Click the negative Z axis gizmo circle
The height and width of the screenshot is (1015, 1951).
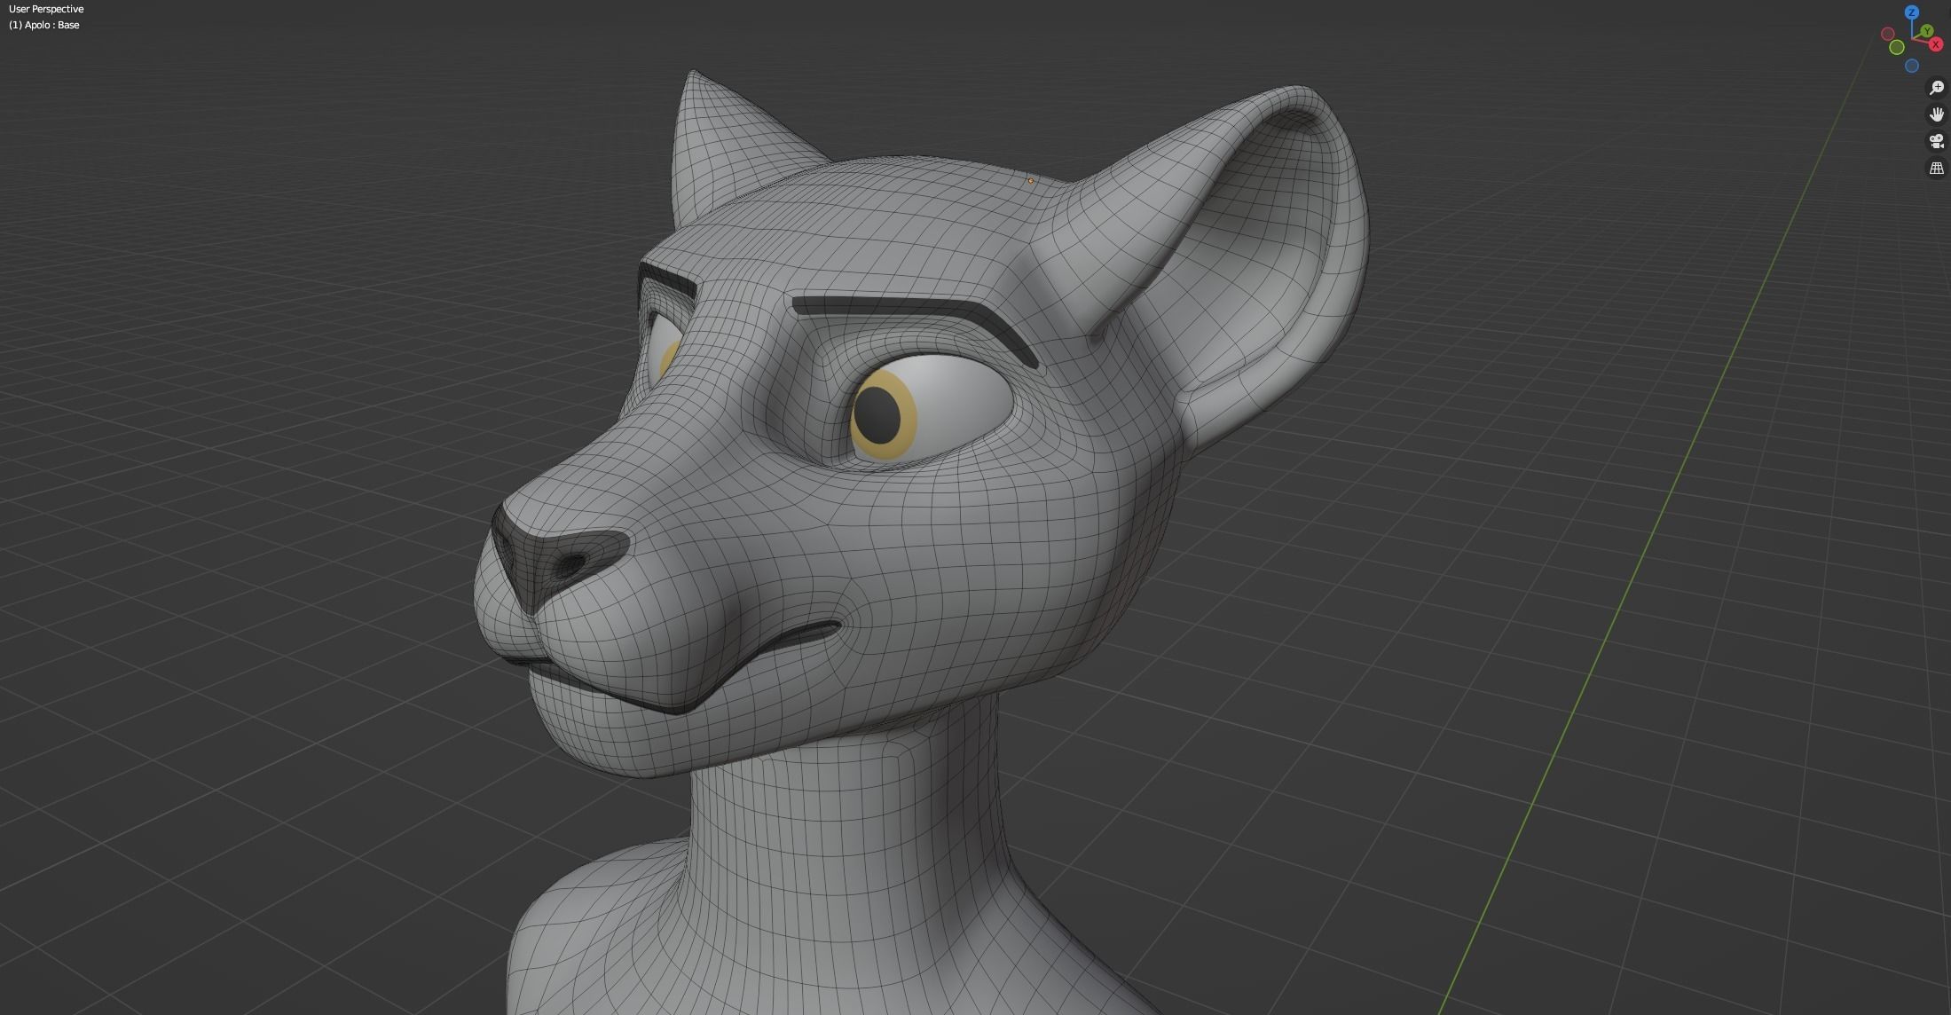(x=1912, y=66)
